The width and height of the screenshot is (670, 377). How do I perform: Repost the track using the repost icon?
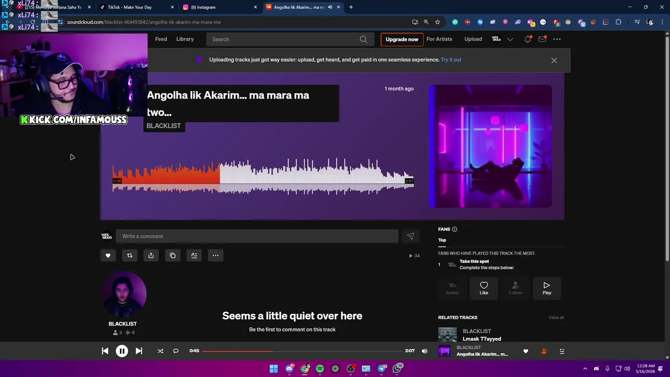click(129, 256)
